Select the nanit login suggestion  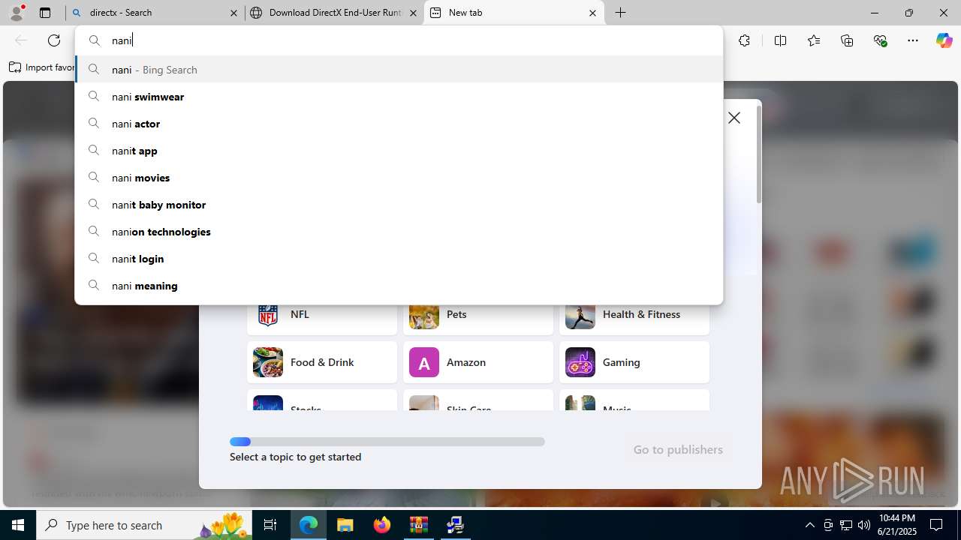[399, 258]
